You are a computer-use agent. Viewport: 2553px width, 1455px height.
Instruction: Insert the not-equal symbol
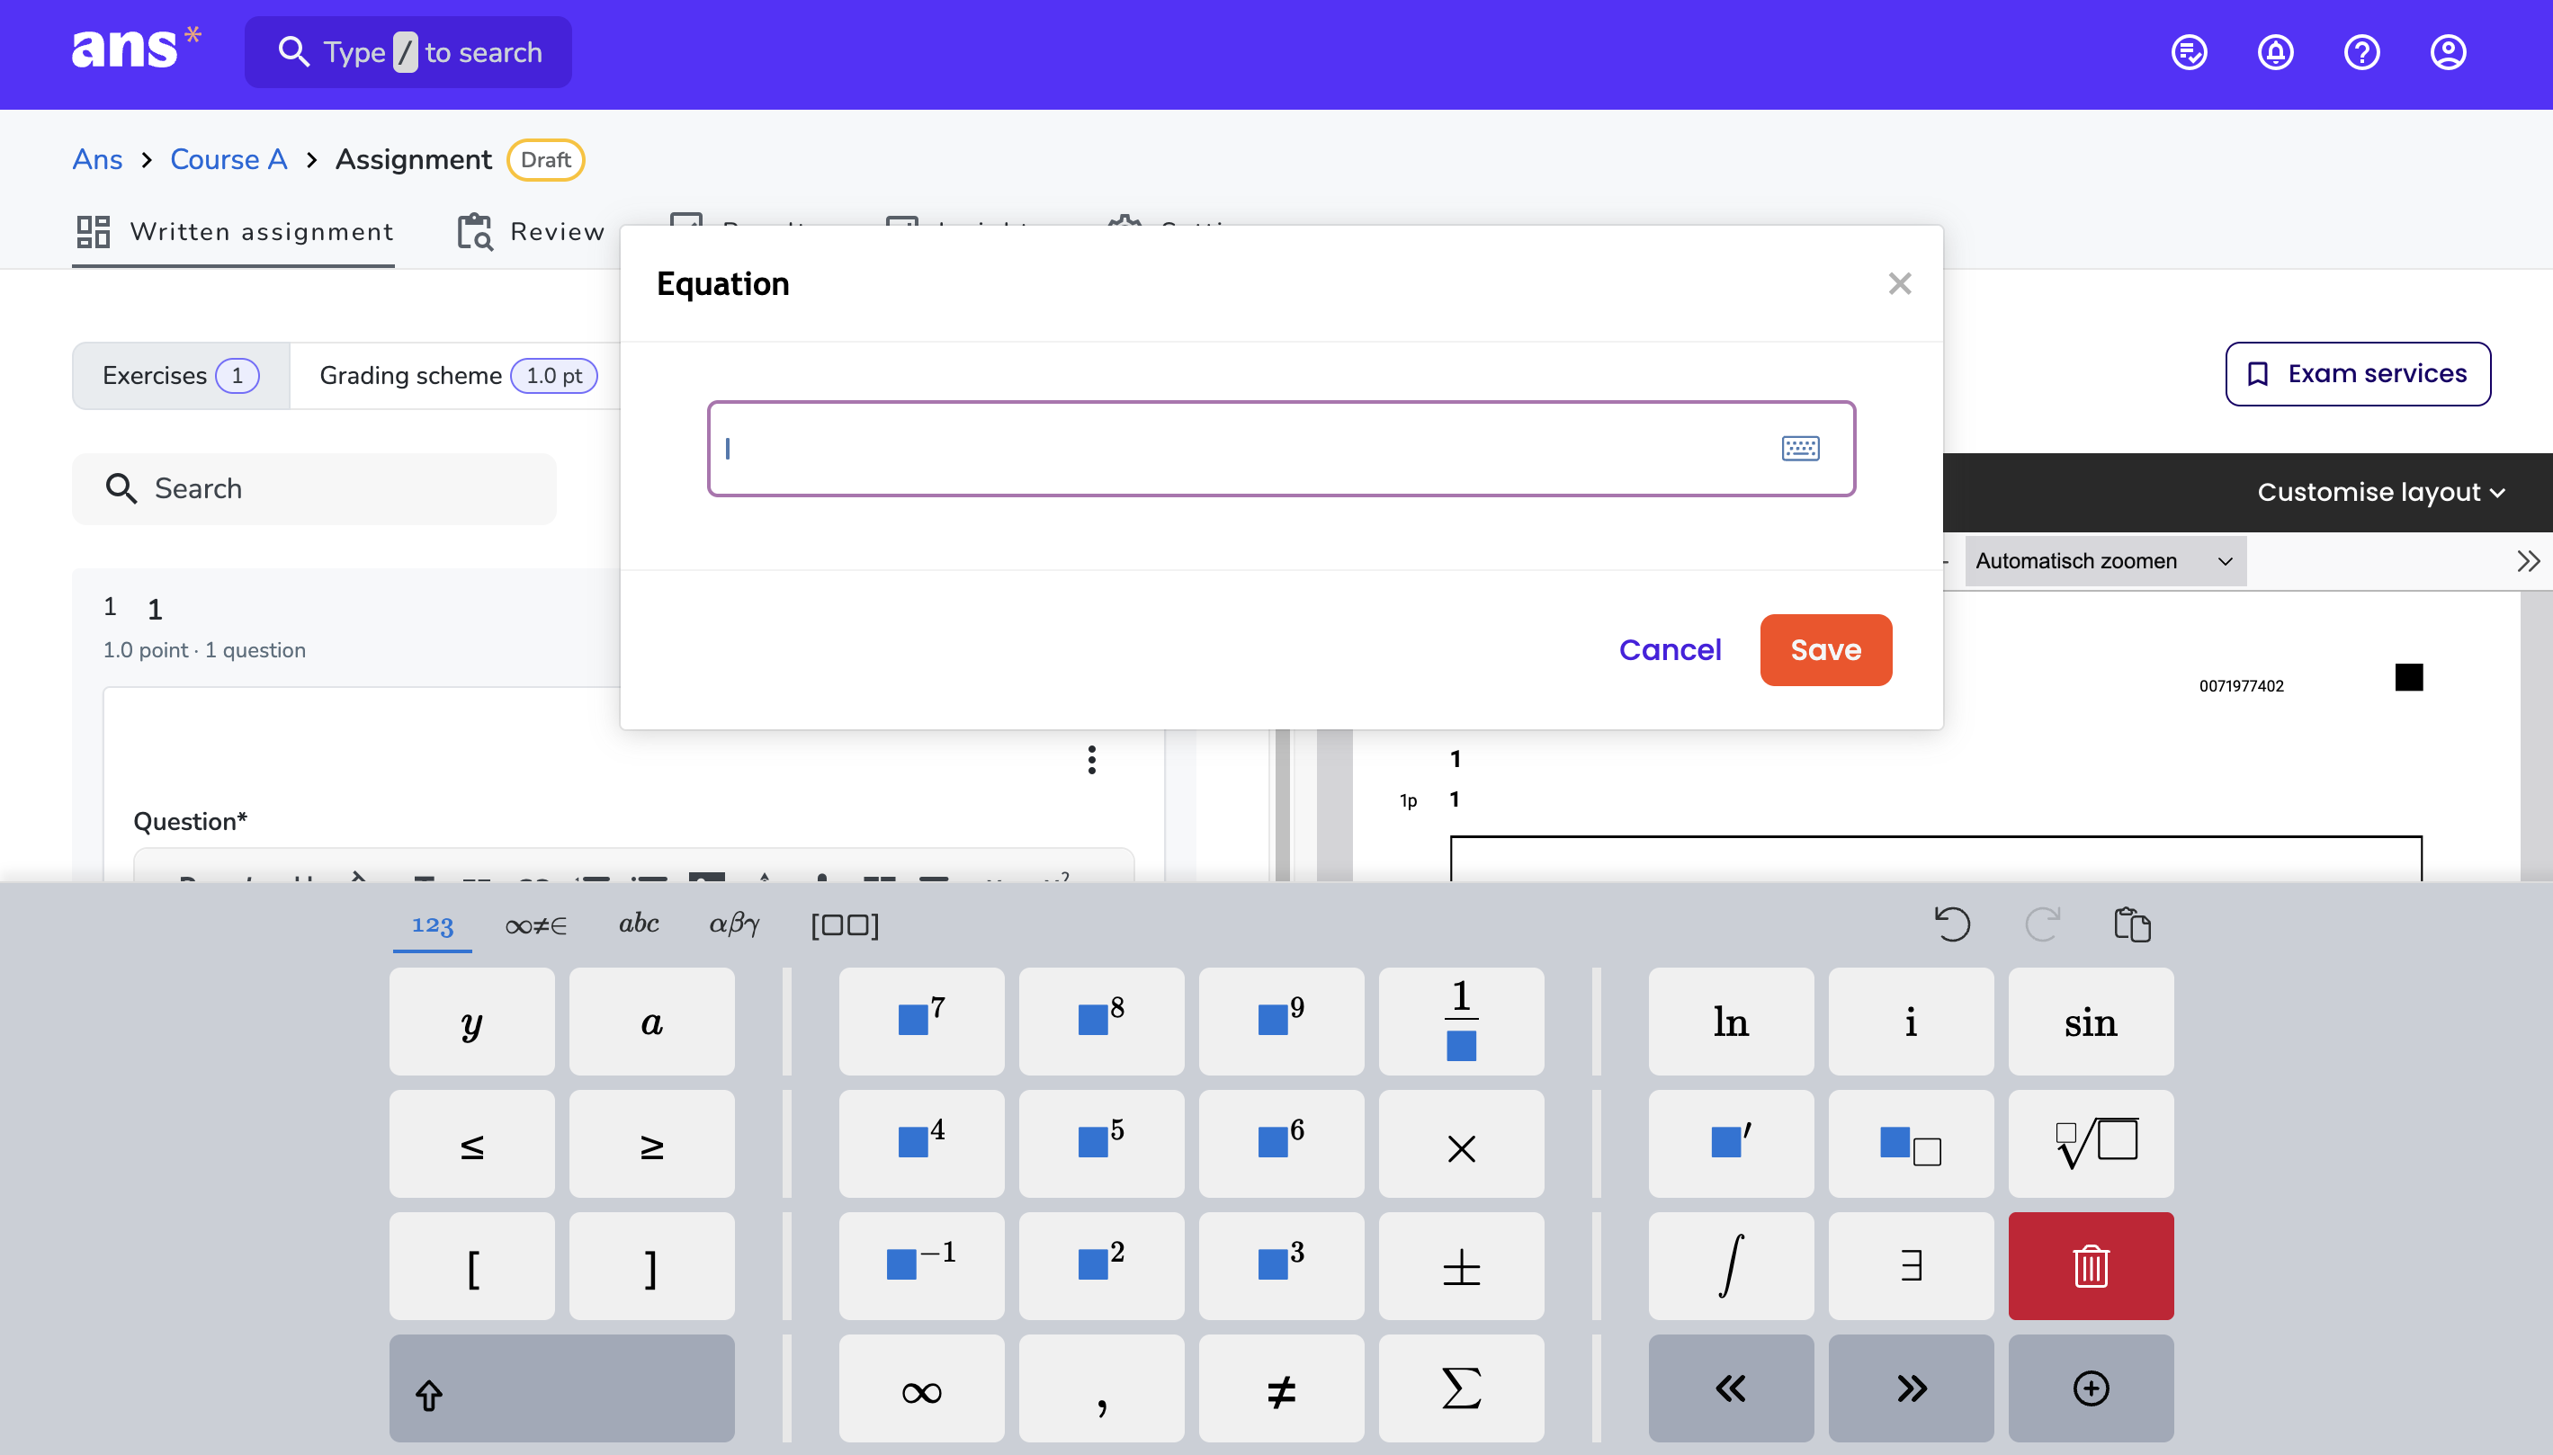coord(1282,1389)
